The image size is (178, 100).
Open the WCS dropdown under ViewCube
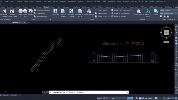(x=166, y=42)
